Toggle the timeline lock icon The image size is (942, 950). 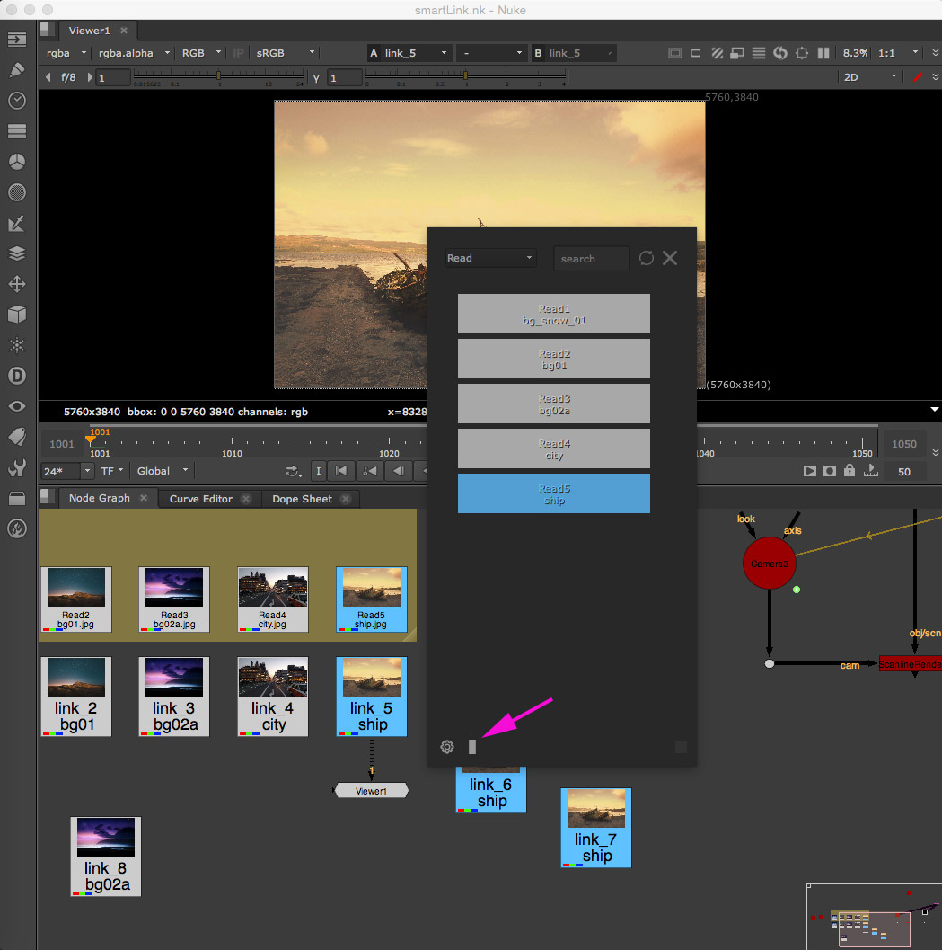click(x=850, y=471)
